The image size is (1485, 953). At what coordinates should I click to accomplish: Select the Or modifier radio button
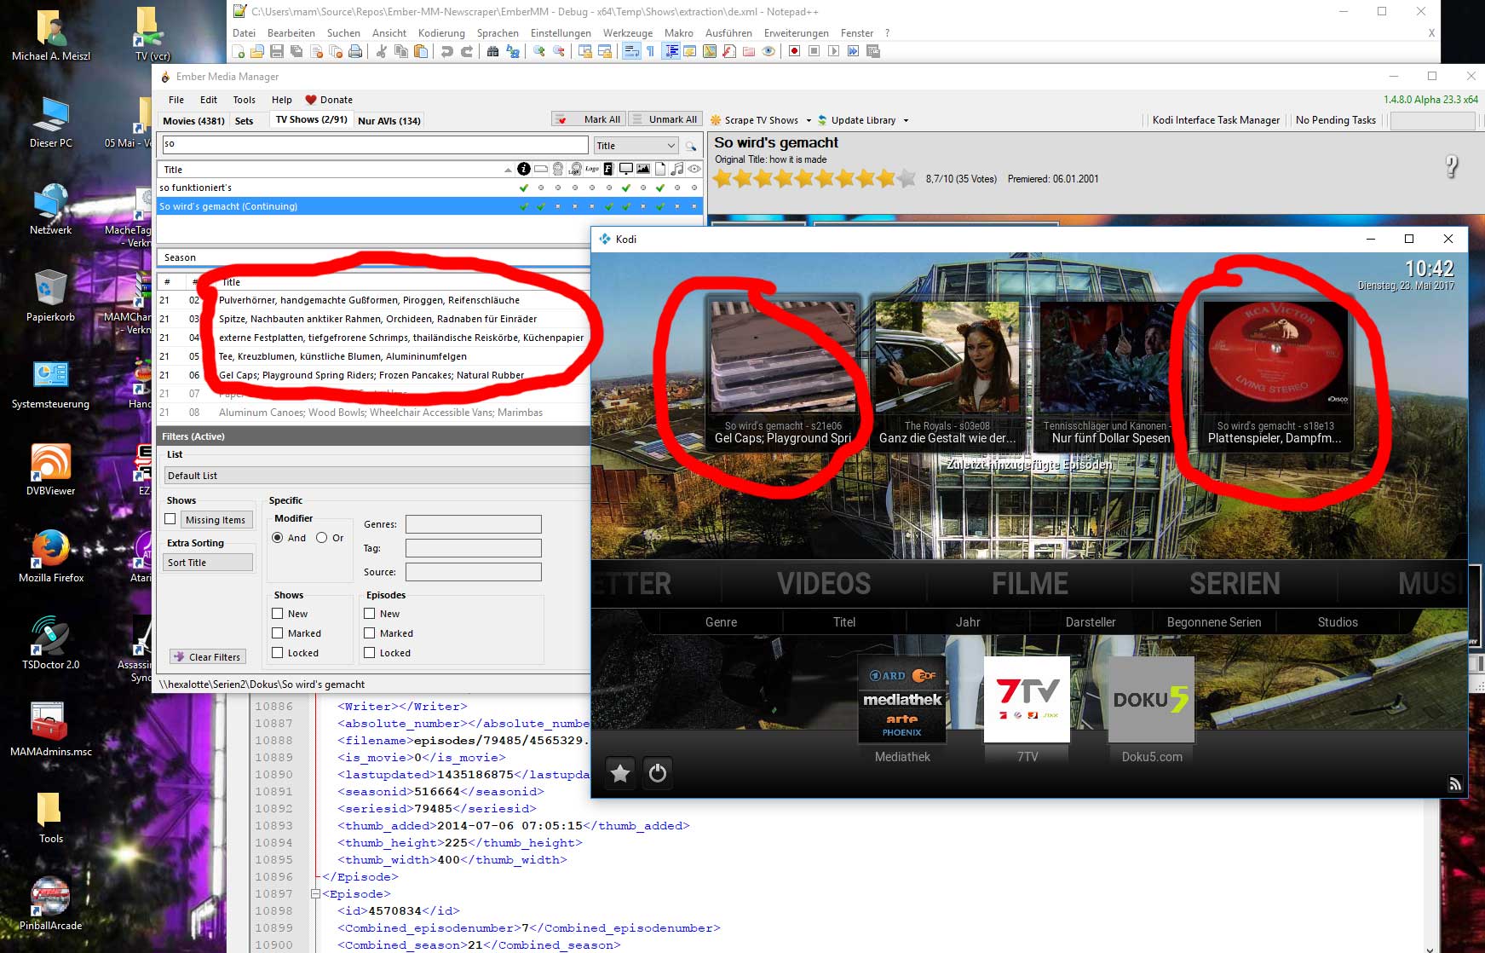(321, 538)
